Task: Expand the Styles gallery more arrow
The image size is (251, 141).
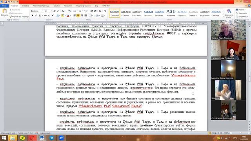Action: tap(223, 16)
